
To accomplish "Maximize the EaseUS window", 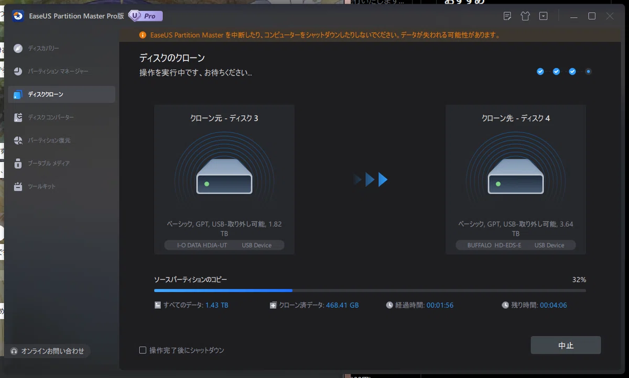I will 592,16.
